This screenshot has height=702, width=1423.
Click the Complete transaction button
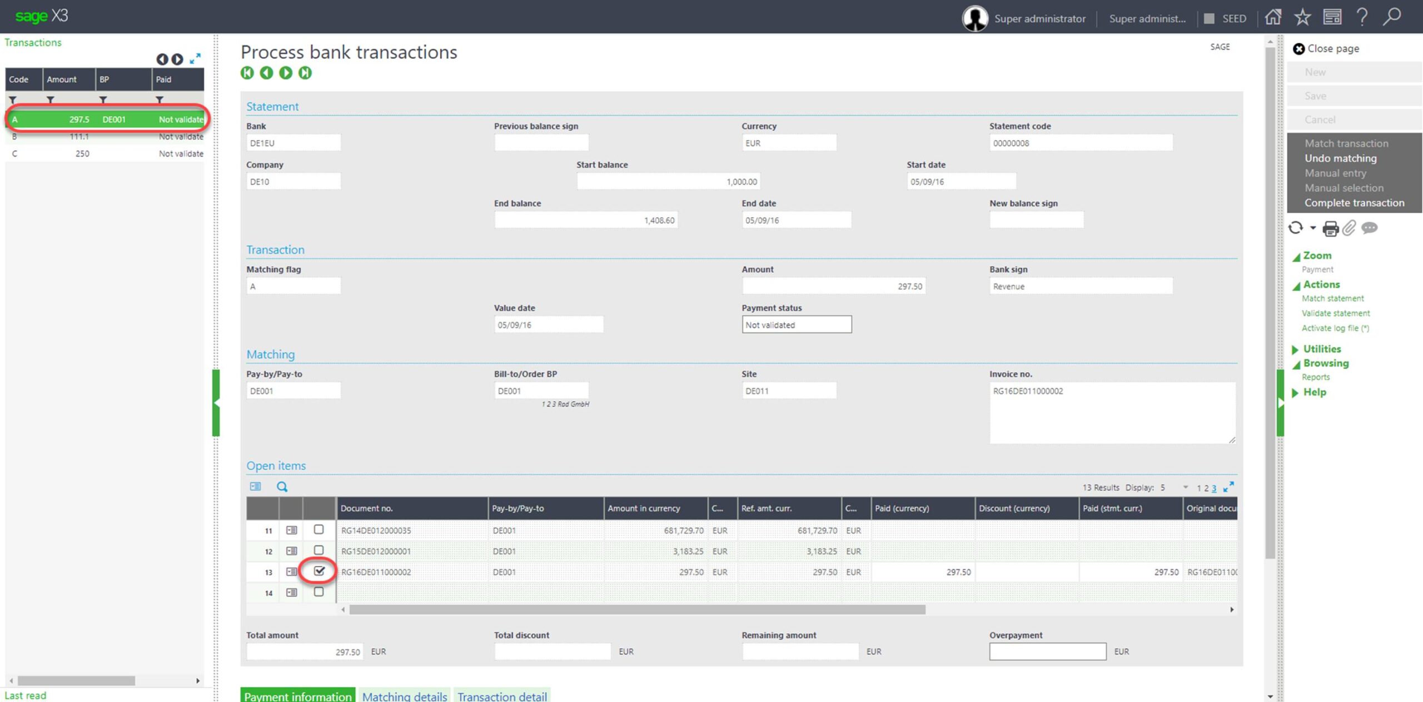[x=1354, y=203]
